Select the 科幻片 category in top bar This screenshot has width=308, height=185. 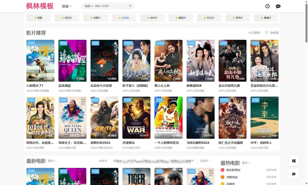tap(209, 18)
